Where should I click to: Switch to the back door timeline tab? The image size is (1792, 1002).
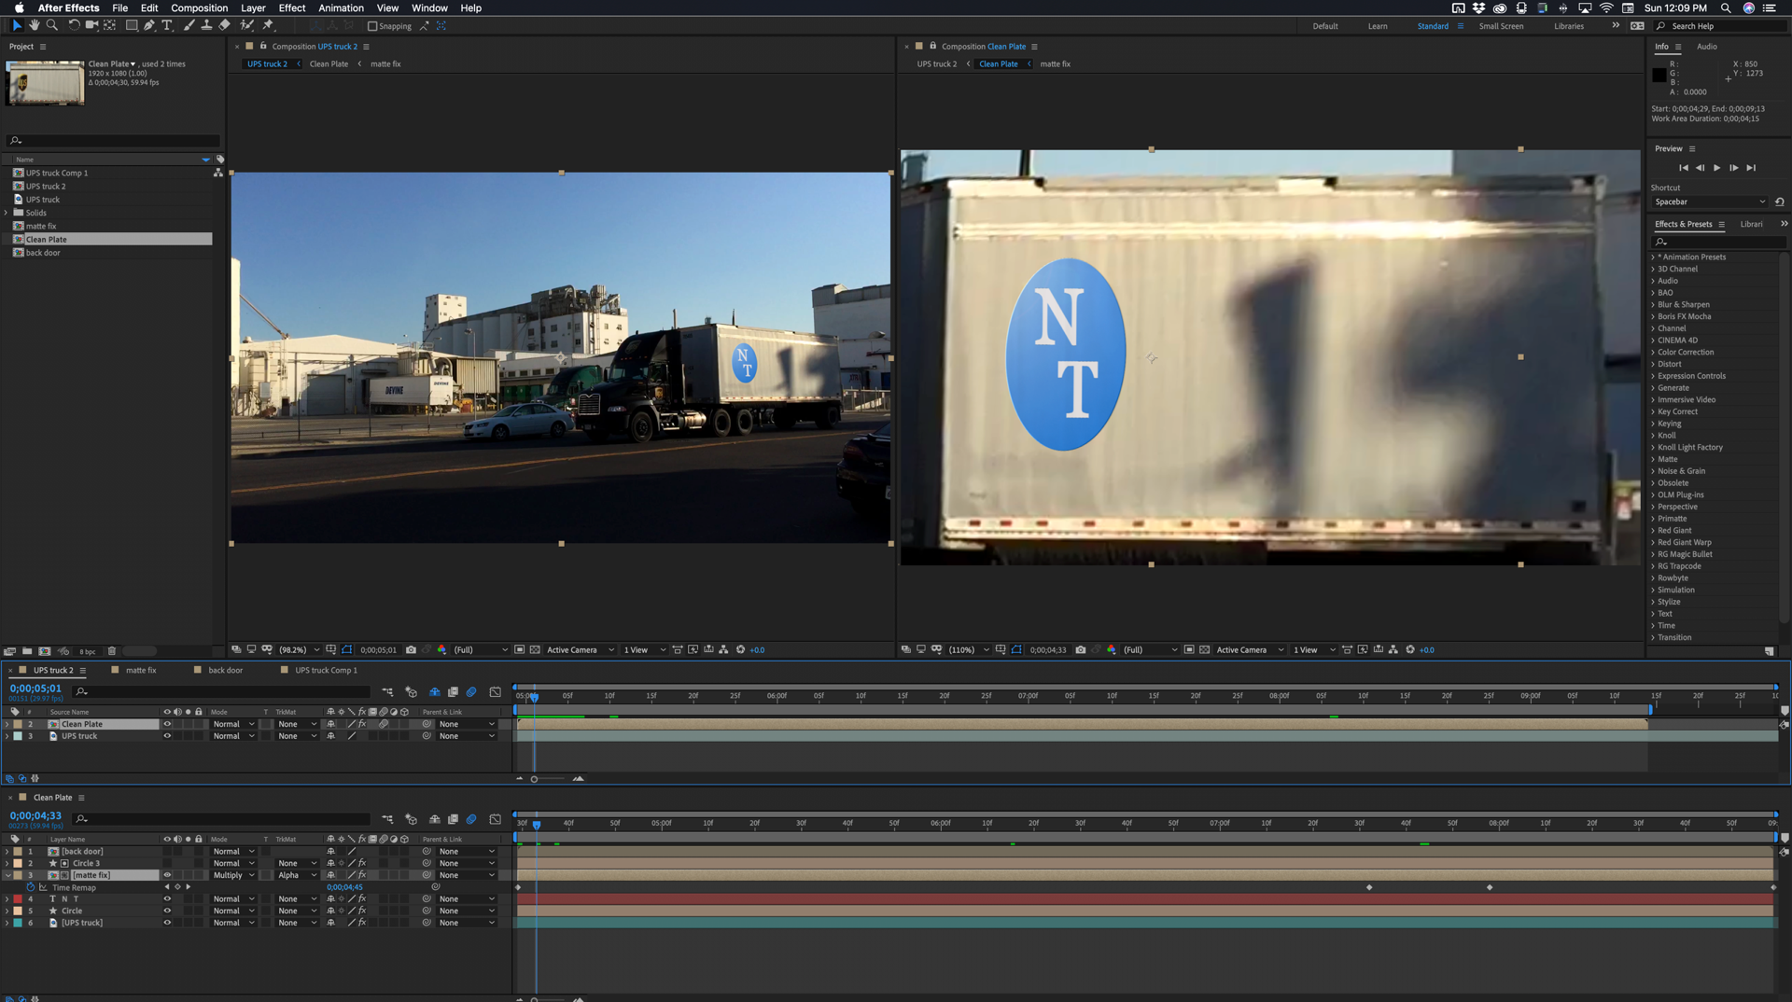225,670
